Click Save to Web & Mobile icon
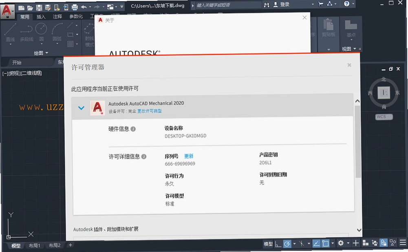408x252 pixels. pos(66,8)
